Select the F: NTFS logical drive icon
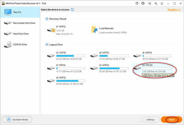 click(x=51, y=68)
